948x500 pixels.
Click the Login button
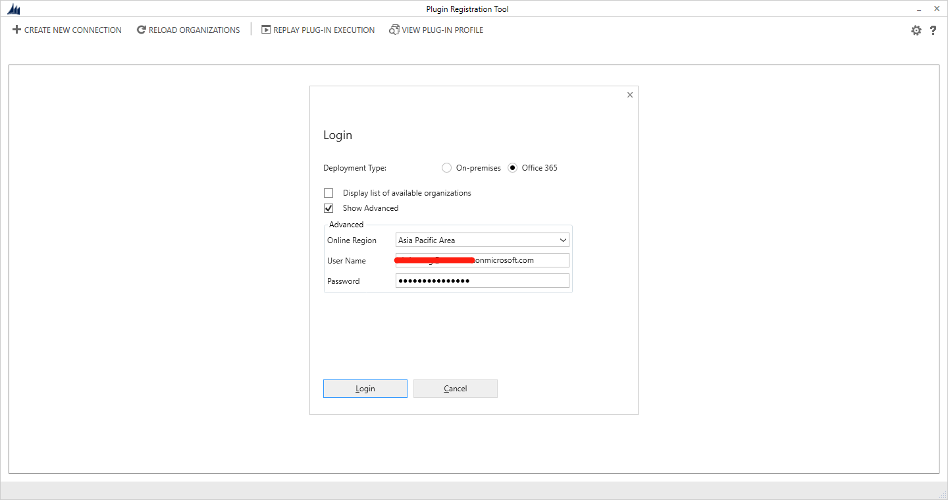pyautogui.click(x=365, y=389)
